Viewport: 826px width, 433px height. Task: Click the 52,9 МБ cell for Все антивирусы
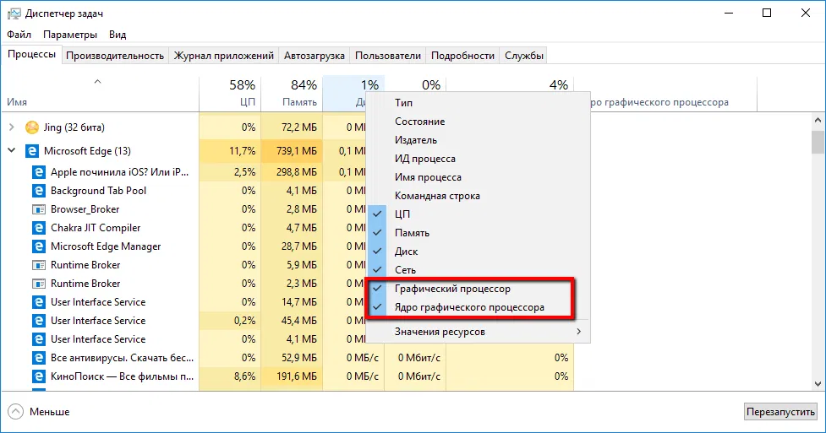point(292,358)
